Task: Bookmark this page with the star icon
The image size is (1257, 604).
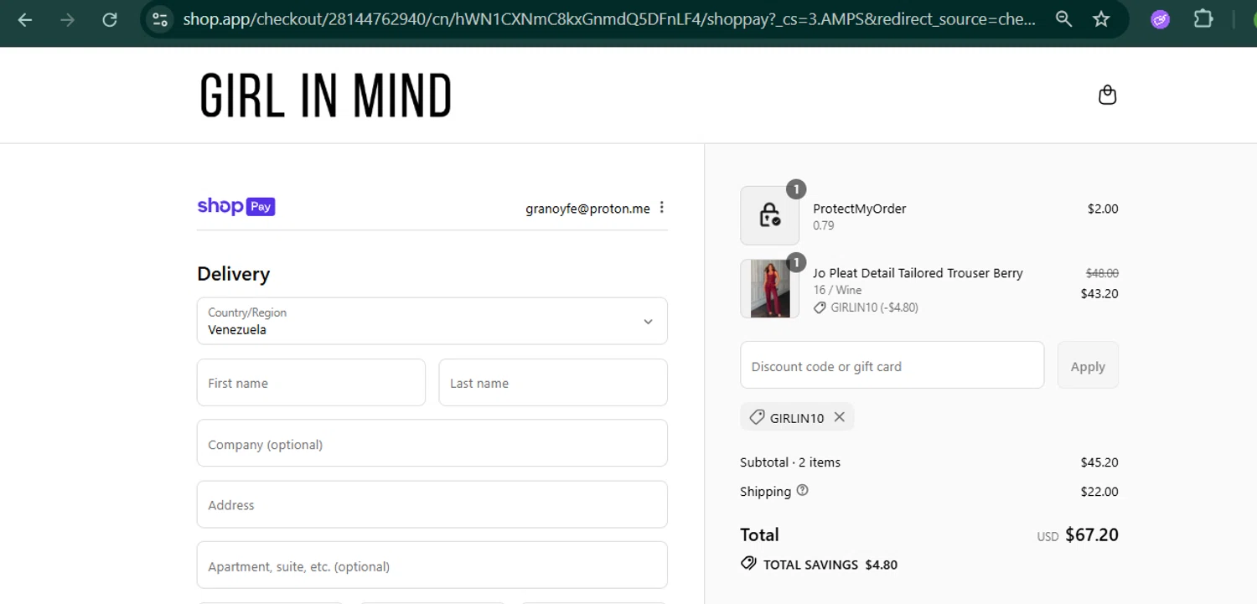Action: (x=1101, y=19)
